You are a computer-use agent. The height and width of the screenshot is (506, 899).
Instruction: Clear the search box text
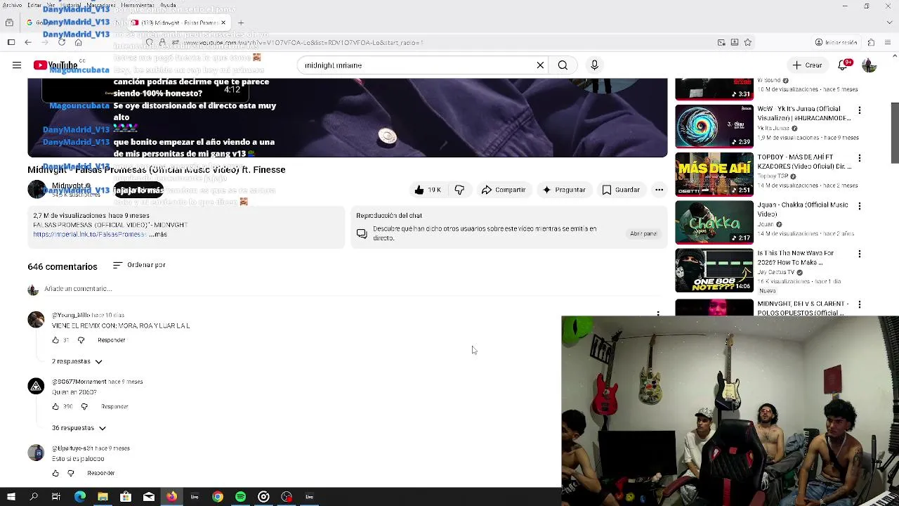pos(540,65)
